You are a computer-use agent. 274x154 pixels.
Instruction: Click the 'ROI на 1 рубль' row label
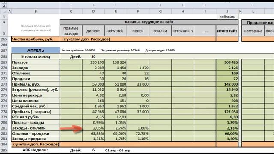[36, 117]
